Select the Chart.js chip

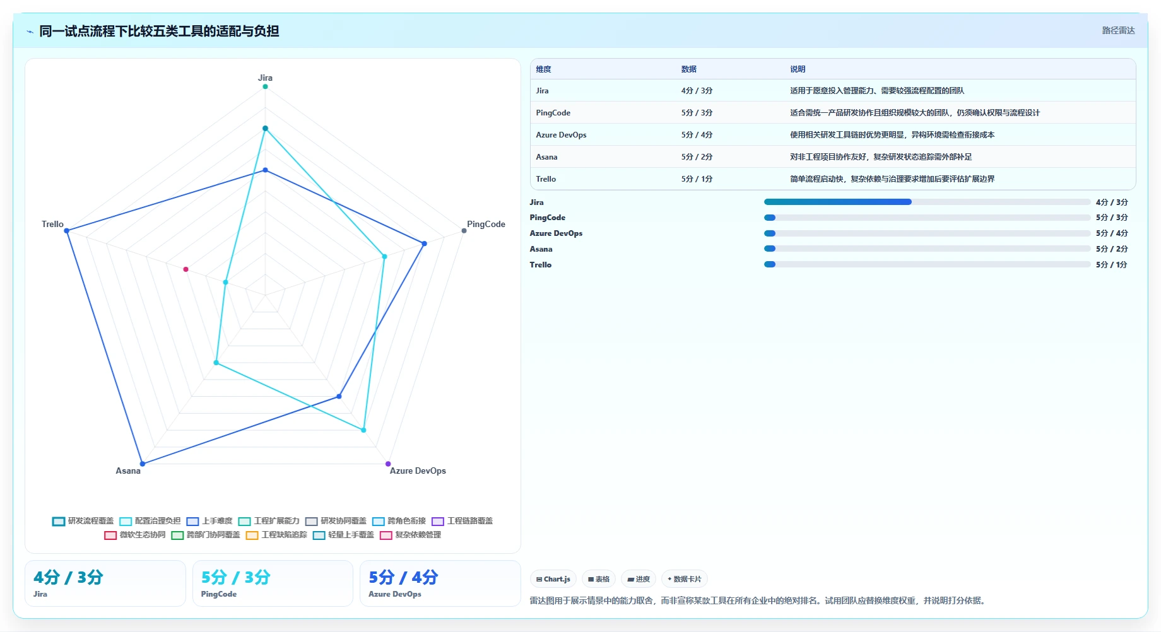[553, 579]
